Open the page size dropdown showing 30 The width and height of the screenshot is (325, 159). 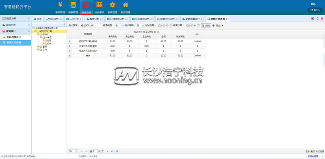(x=73, y=151)
